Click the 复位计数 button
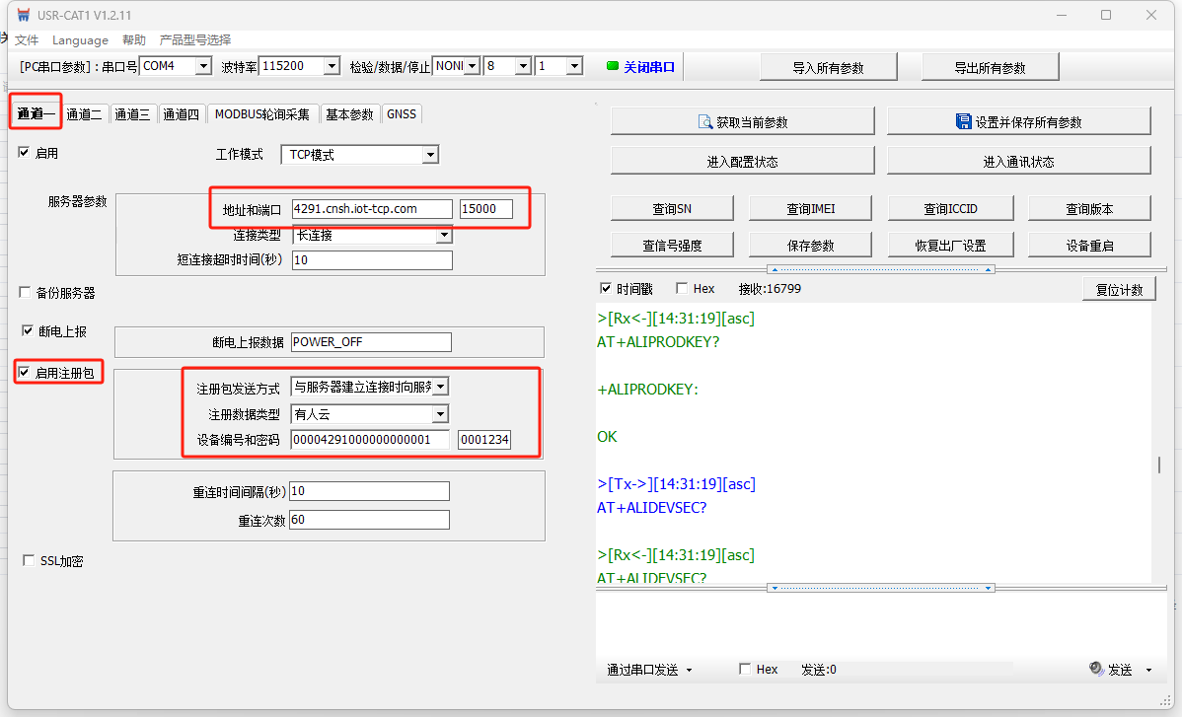 [1119, 289]
